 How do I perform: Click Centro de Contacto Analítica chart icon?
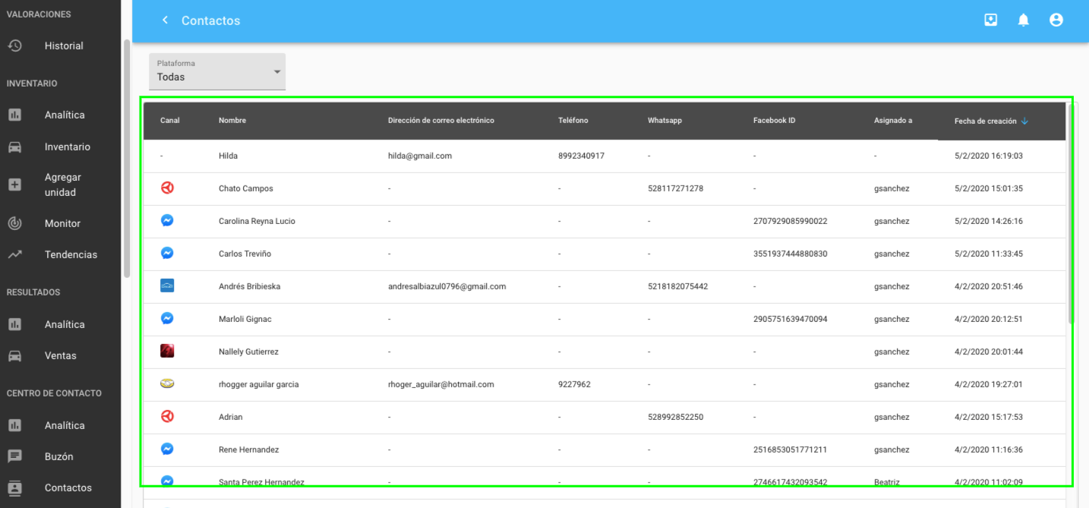tap(14, 425)
